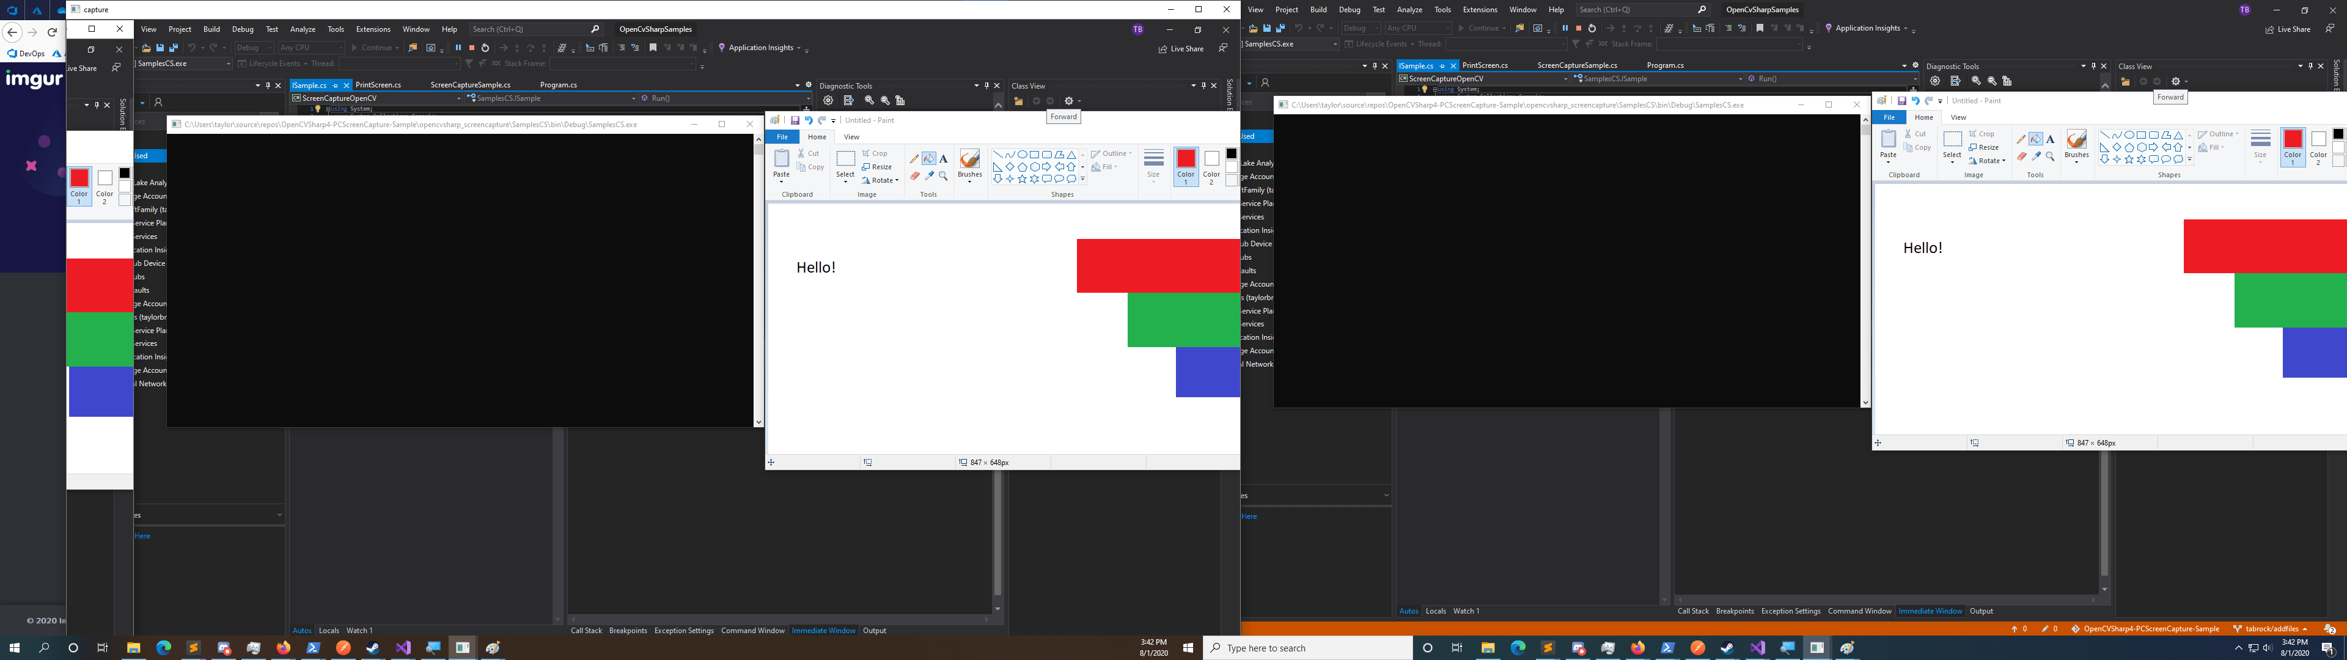Select the Magnifier tool in Paint
2347x660 pixels.
pyautogui.click(x=943, y=175)
